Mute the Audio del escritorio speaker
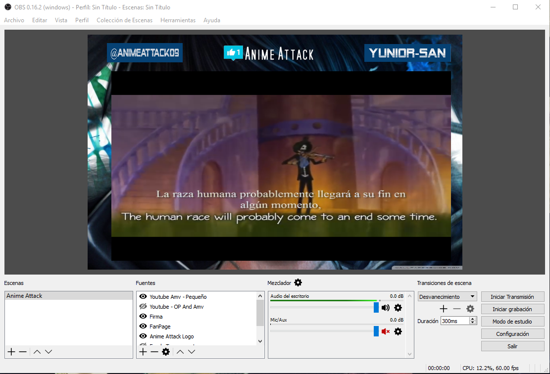Image resolution: width=550 pixels, height=374 pixels. coord(386,308)
